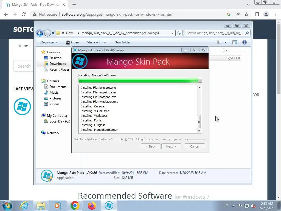Bookmark page with star icon
Image resolution: width=281 pixels, height=211 pixels.
[x=246, y=14]
